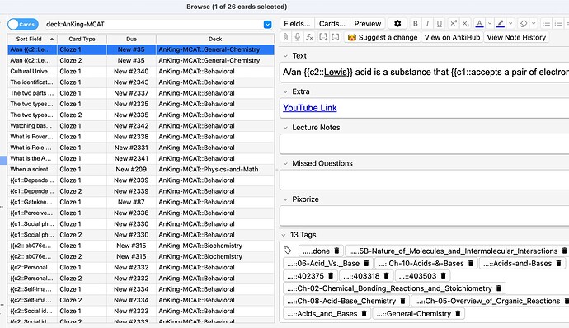Collapse the Lecture Notes field

[x=285, y=128]
